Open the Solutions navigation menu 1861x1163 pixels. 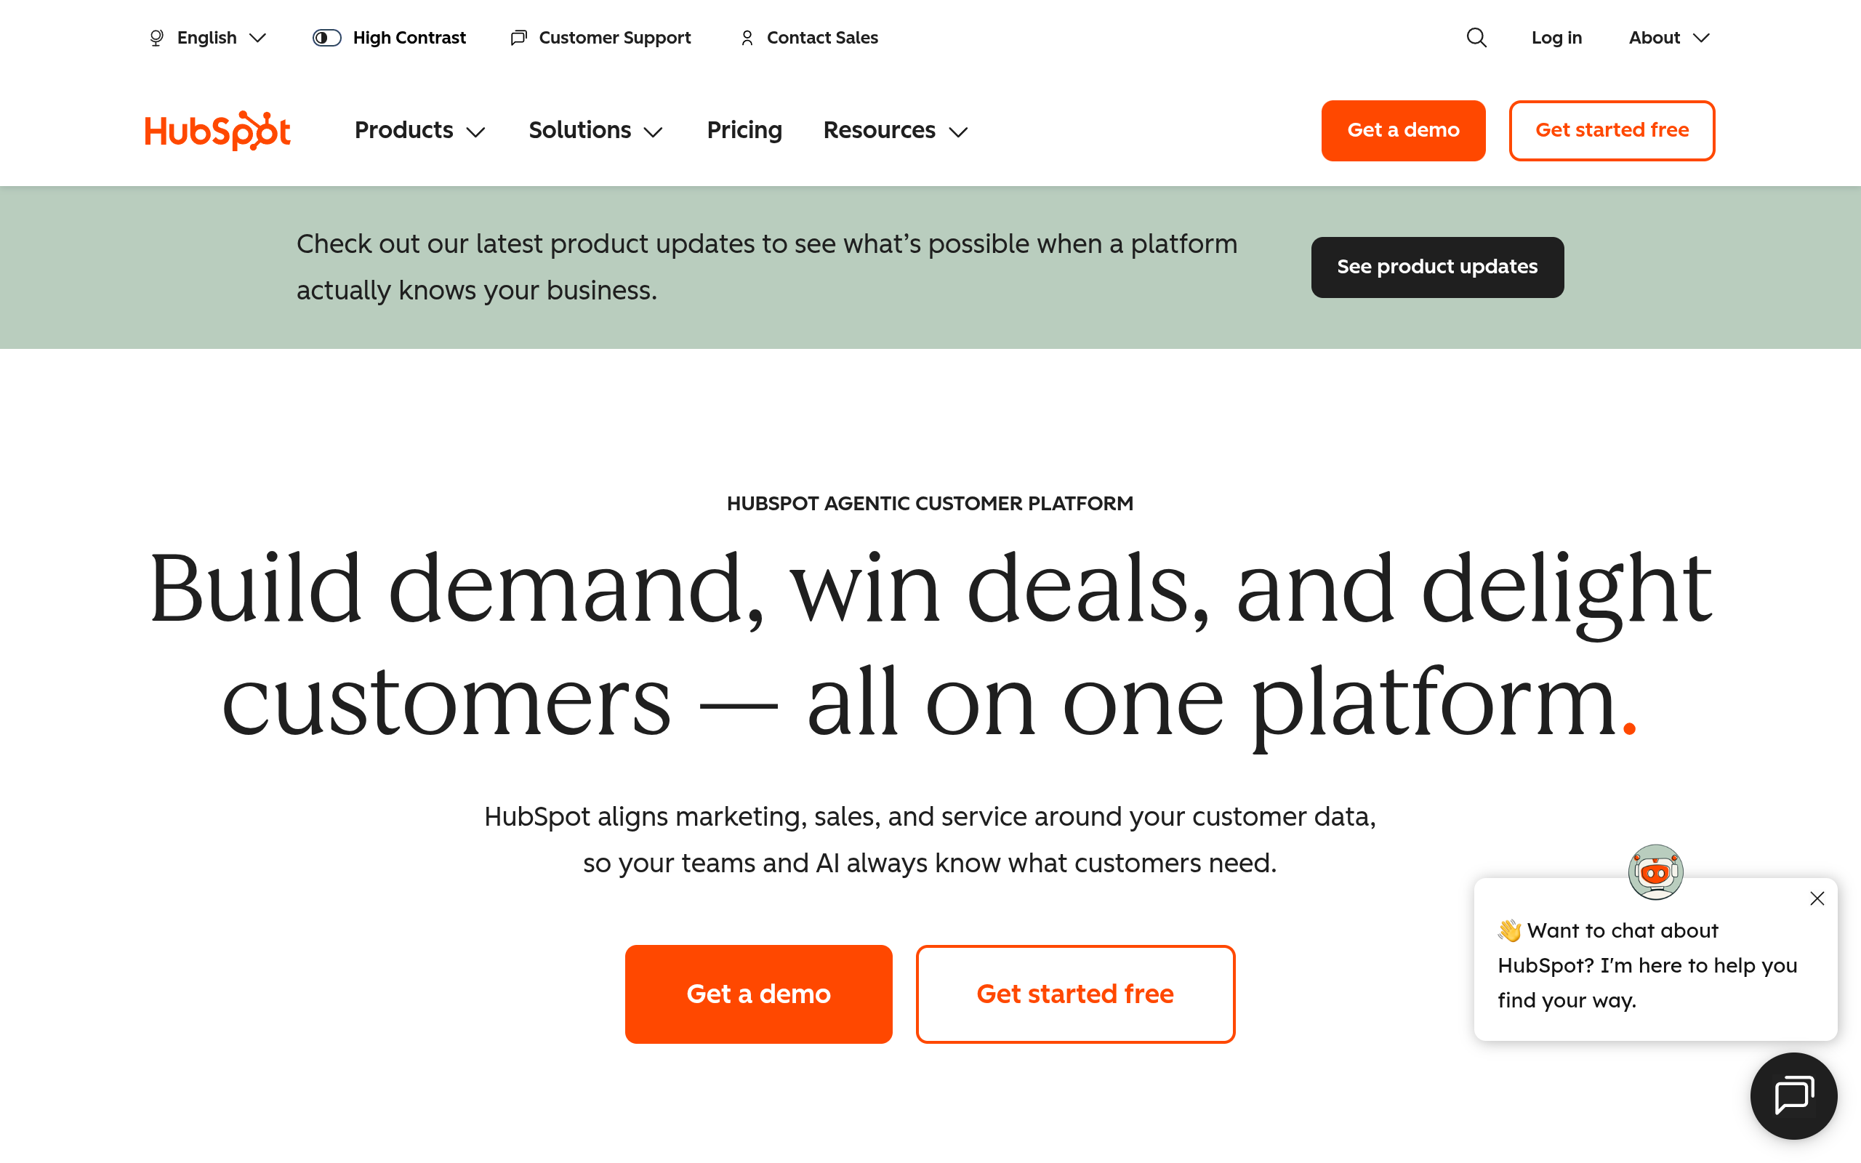[x=595, y=131]
